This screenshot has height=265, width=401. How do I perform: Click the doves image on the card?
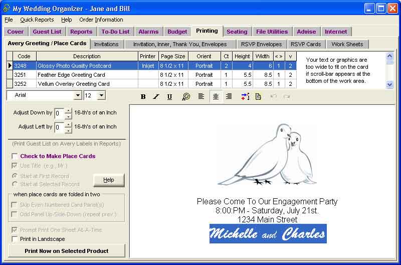[267, 155]
